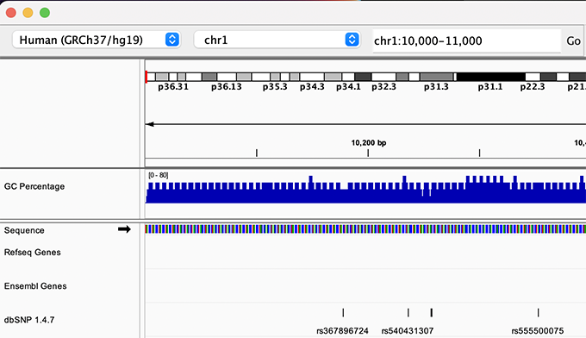Click cytoband p22.3 on the ideogram
This screenshot has width=586, height=338.
pyautogui.click(x=533, y=77)
